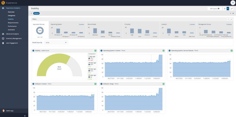Filter by the Windows 10 bar
Image resolution: width=236 pixels, height=117 pixels.
(x=58, y=31)
